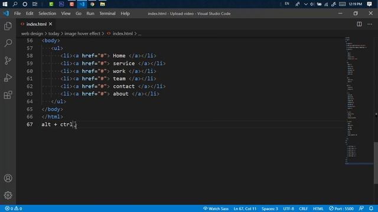Open the Windows Action Center icon
This screenshot has width=378, height=212.
tap(369, 4)
